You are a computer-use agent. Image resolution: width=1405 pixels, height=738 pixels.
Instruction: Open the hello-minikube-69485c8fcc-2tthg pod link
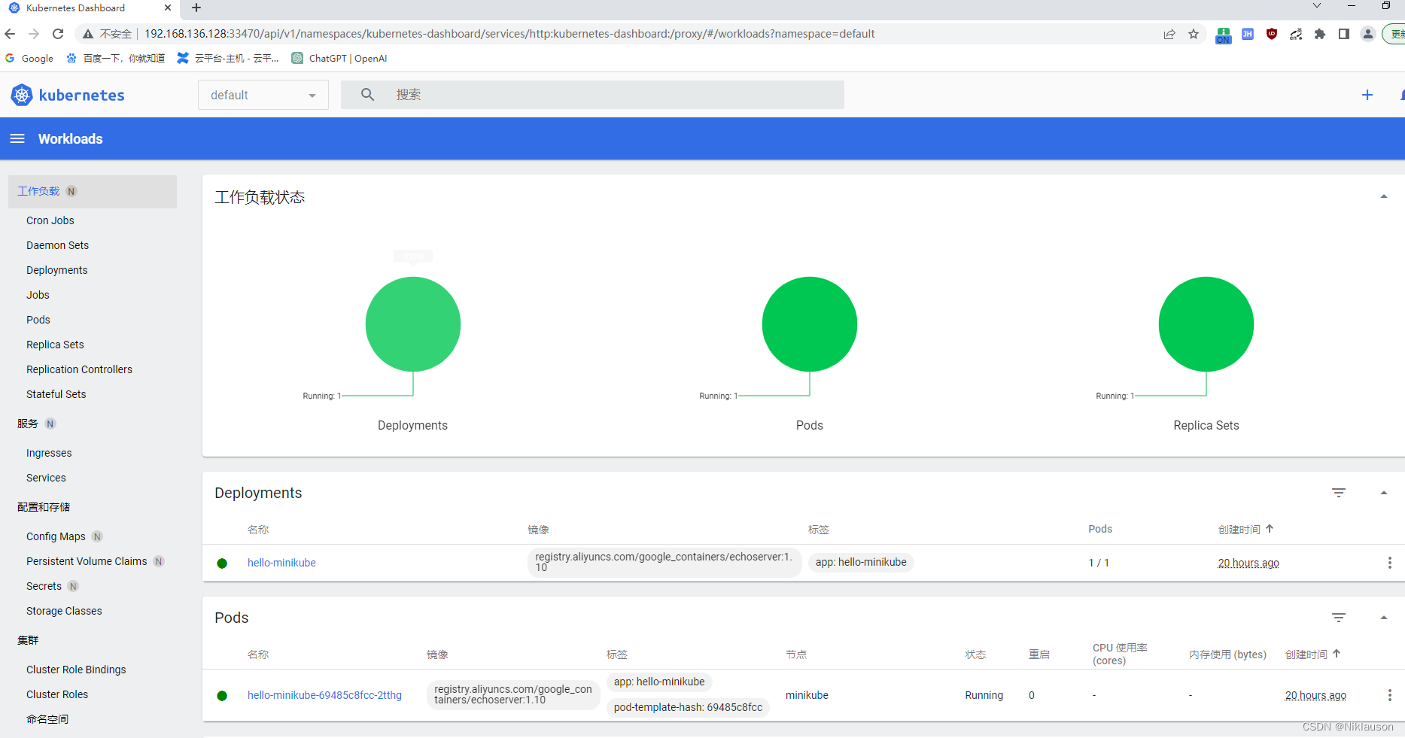(324, 695)
